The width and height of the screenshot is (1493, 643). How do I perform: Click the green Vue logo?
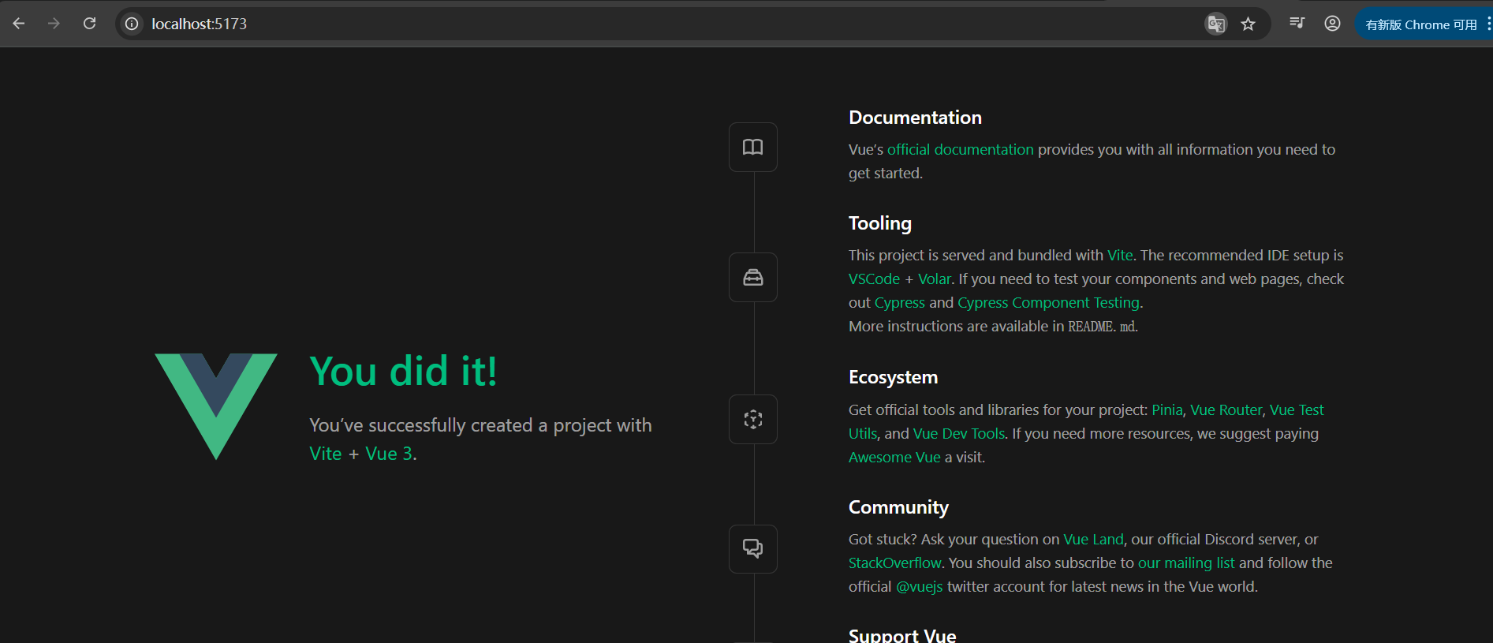[216, 406]
